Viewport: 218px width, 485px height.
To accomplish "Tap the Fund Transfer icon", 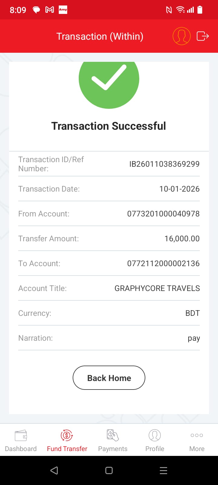I will (67, 436).
